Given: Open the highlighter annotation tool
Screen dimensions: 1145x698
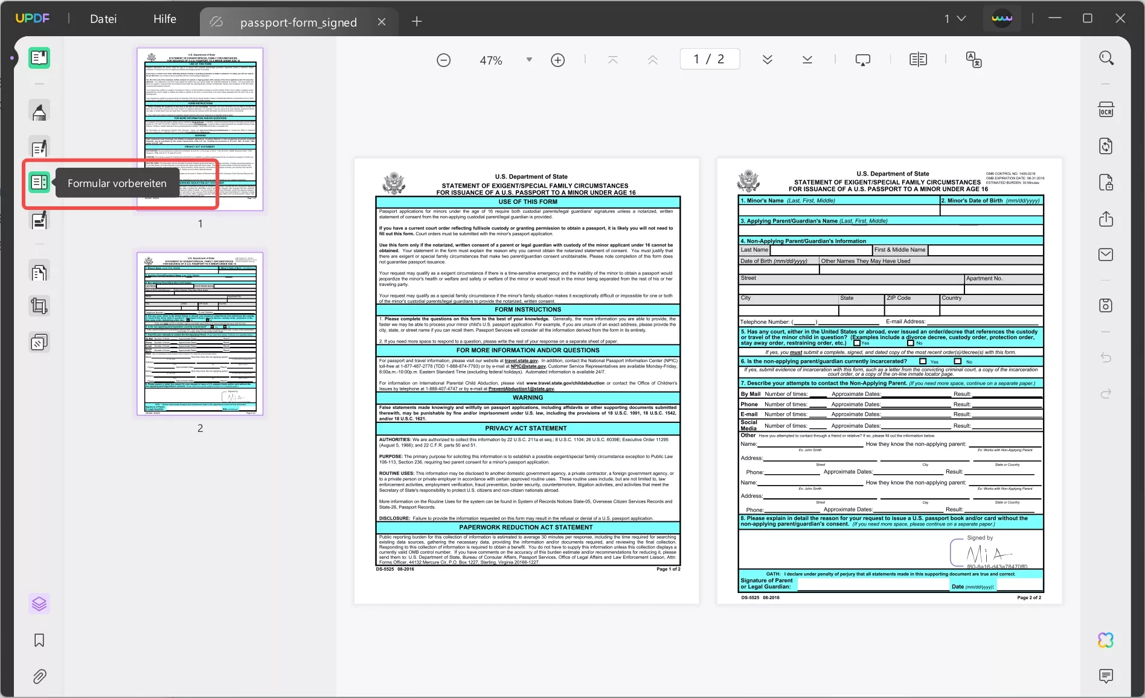Looking at the screenshot, I should click(x=39, y=110).
